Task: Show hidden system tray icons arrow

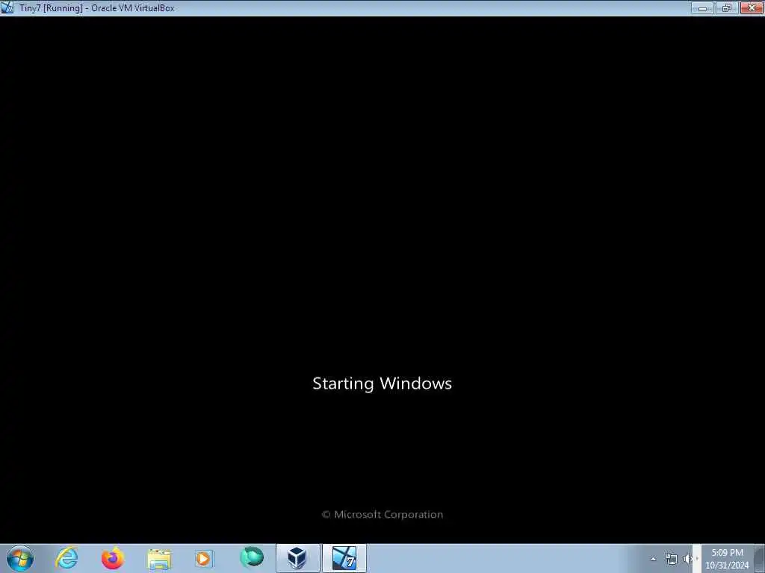Action: pos(653,560)
